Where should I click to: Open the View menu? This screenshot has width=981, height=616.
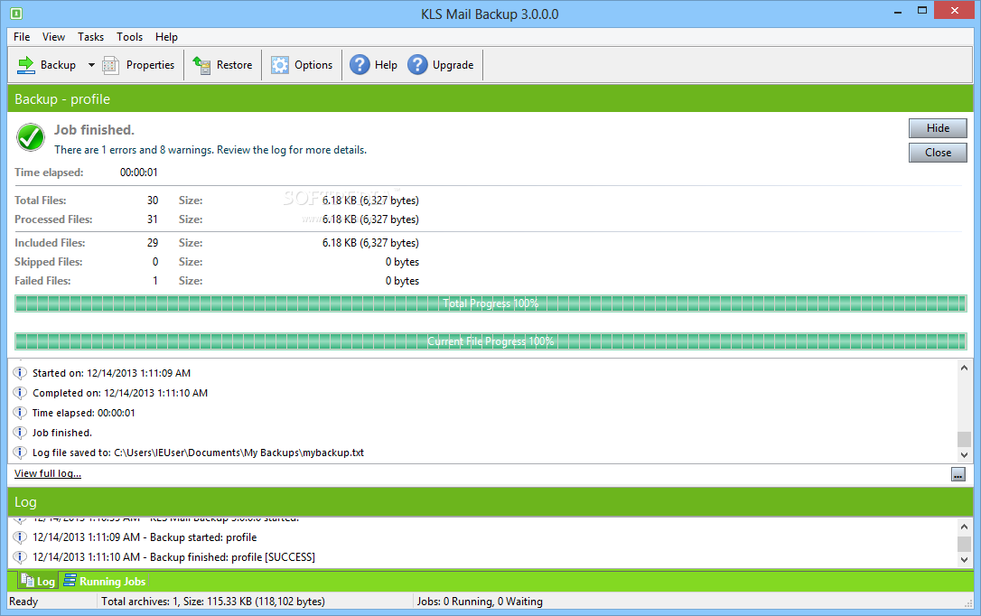tap(53, 37)
